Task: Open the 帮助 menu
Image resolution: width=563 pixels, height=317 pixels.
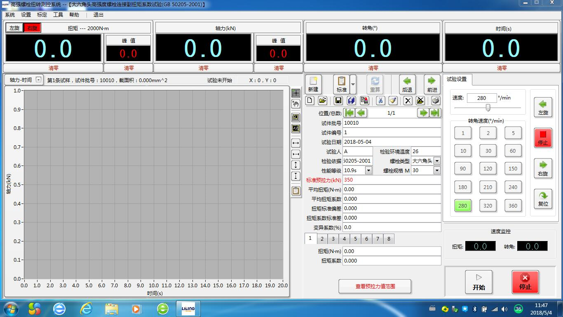Action: pyautogui.click(x=74, y=14)
